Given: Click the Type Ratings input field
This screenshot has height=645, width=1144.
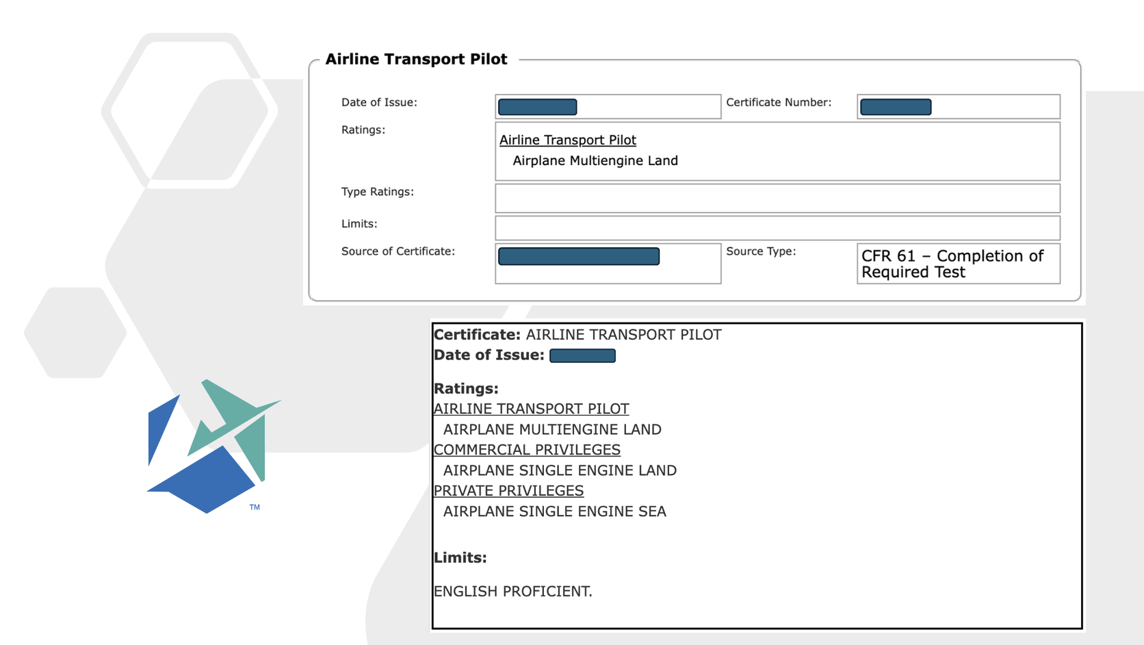Looking at the screenshot, I should click(777, 198).
